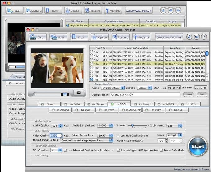The width and height of the screenshot is (211, 172).
Task: Open the CPU Core Use dropdown
Action: point(56,150)
